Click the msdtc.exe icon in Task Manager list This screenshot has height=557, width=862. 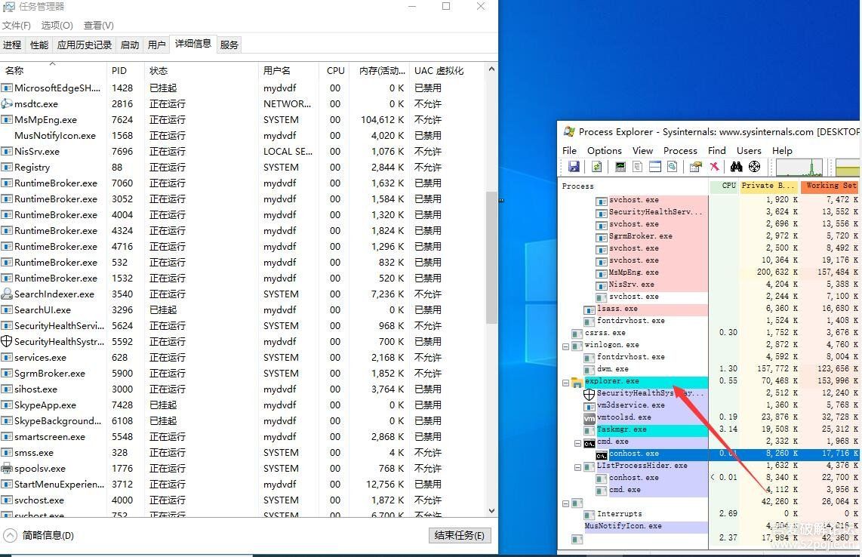pos(7,103)
